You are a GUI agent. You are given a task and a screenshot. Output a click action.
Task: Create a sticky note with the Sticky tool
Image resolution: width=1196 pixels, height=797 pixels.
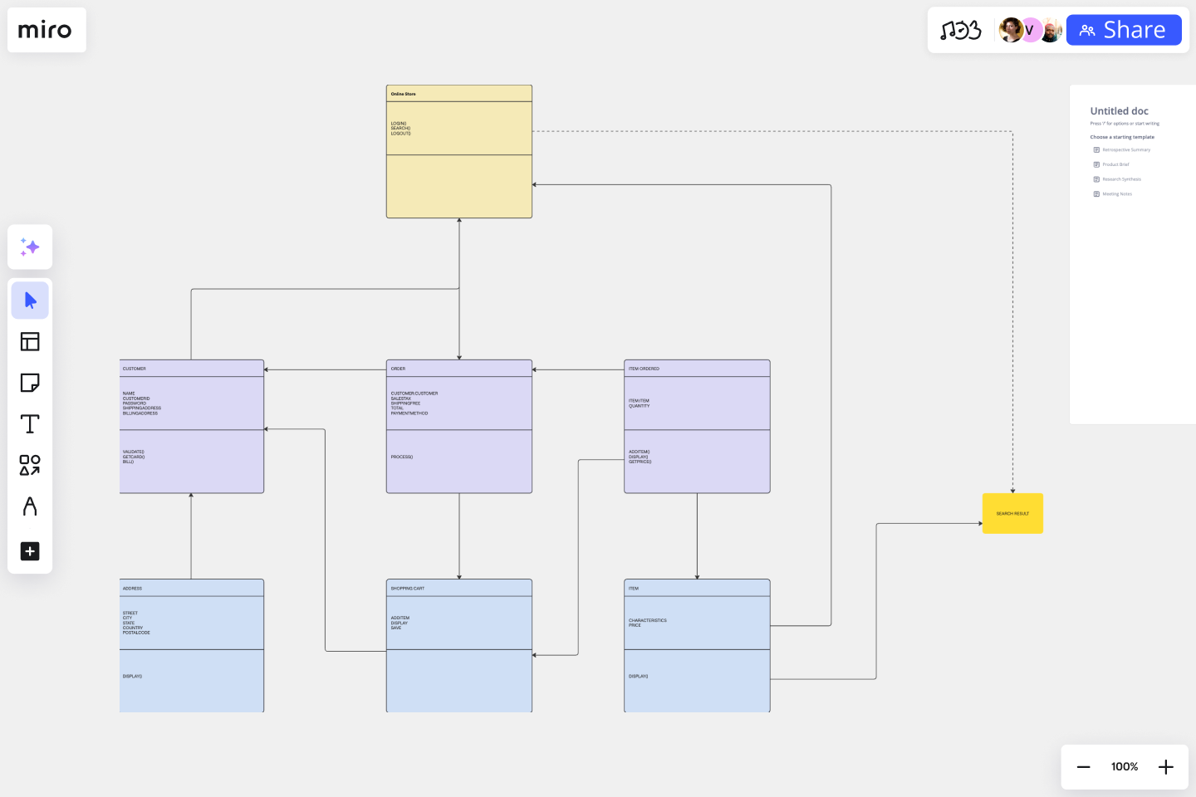click(30, 383)
